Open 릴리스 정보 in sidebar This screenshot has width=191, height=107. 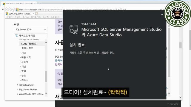pyautogui.click(x=27, y=48)
